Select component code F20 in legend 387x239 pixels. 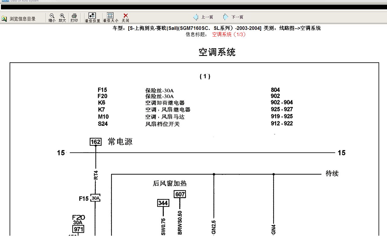tap(102, 96)
